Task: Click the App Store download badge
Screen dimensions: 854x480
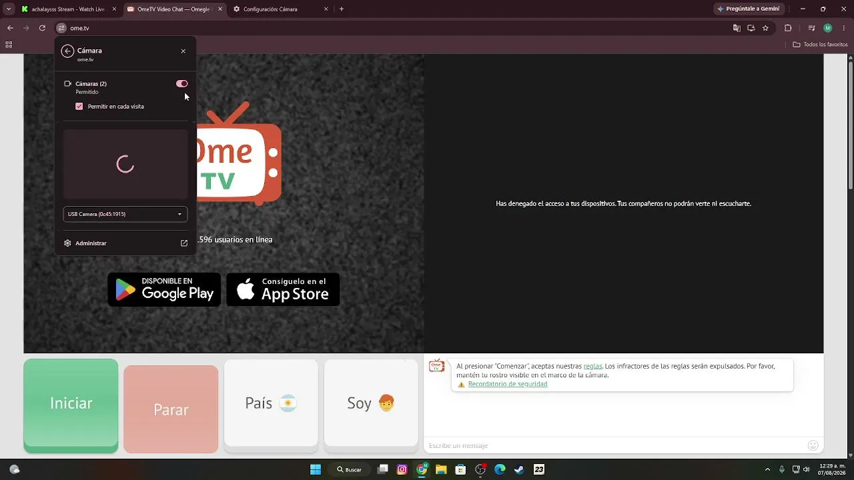Action: coord(283,289)
